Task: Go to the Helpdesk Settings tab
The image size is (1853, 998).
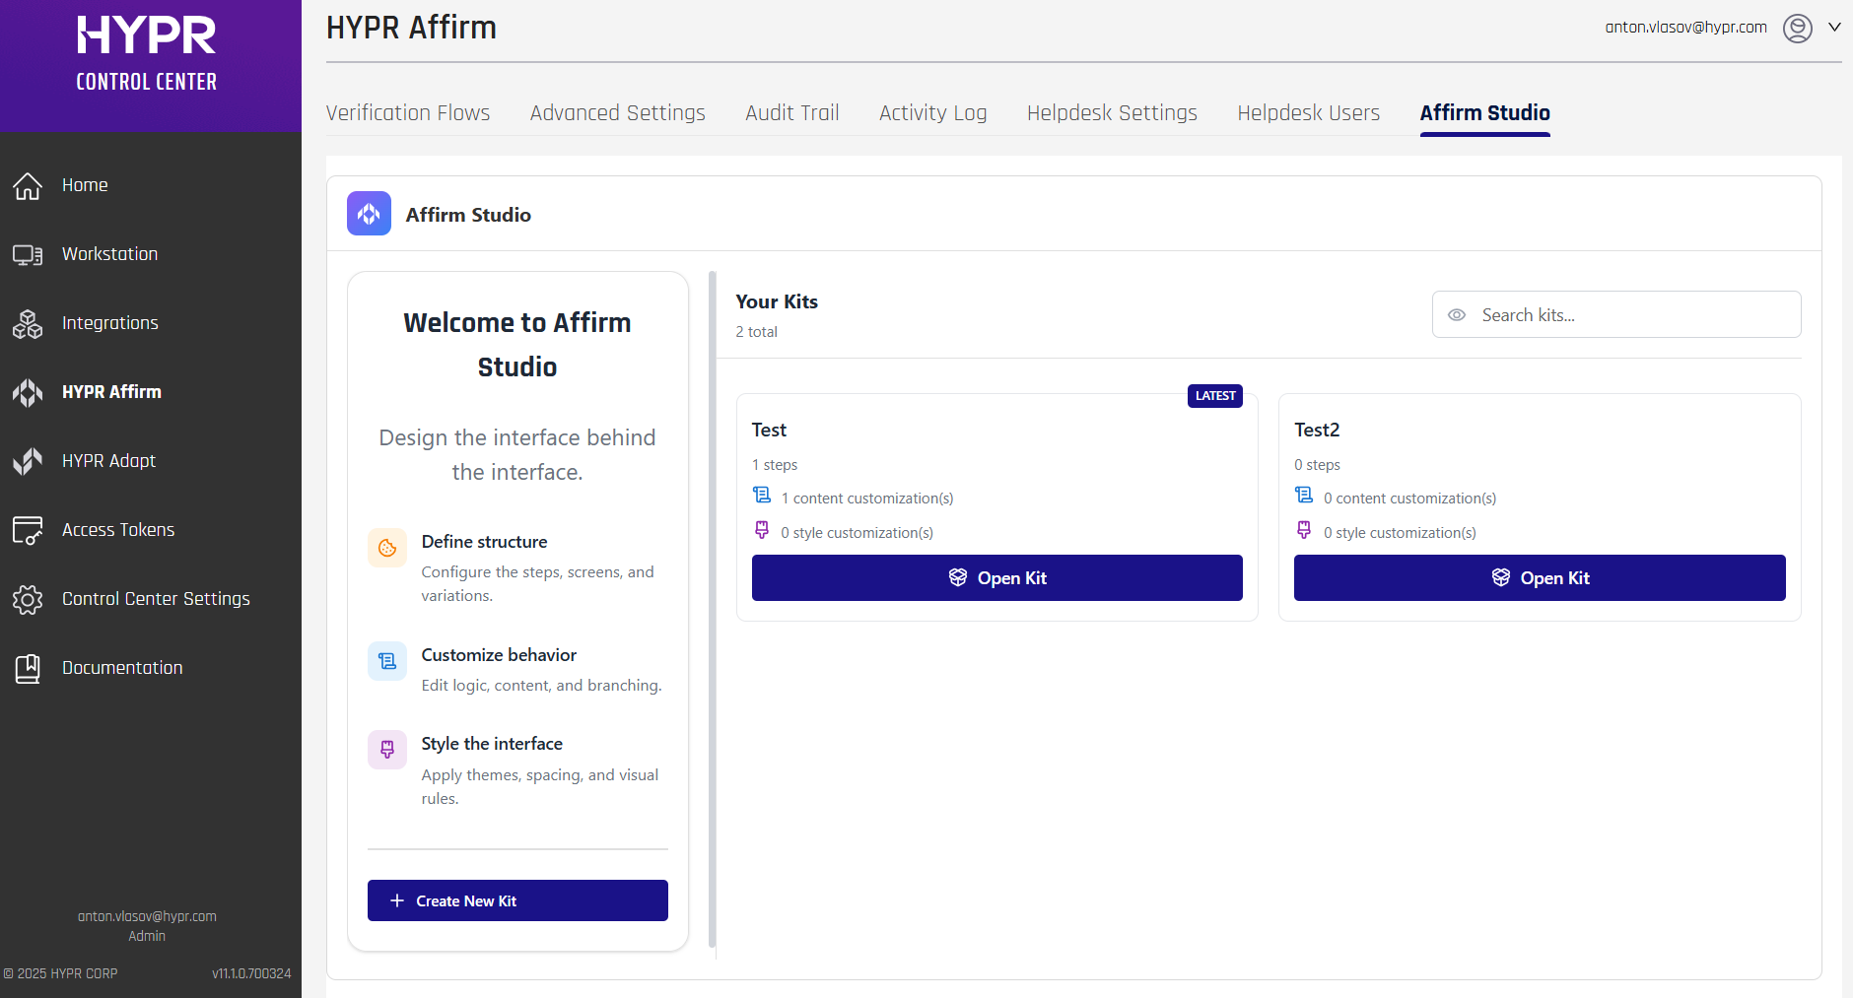Action: pyautogui.click(x=1111, y=113)
